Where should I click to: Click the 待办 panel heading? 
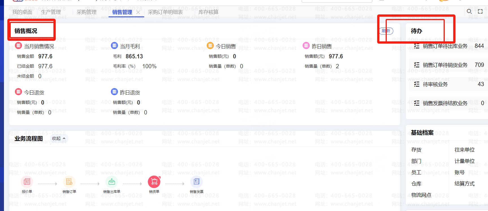416,31
